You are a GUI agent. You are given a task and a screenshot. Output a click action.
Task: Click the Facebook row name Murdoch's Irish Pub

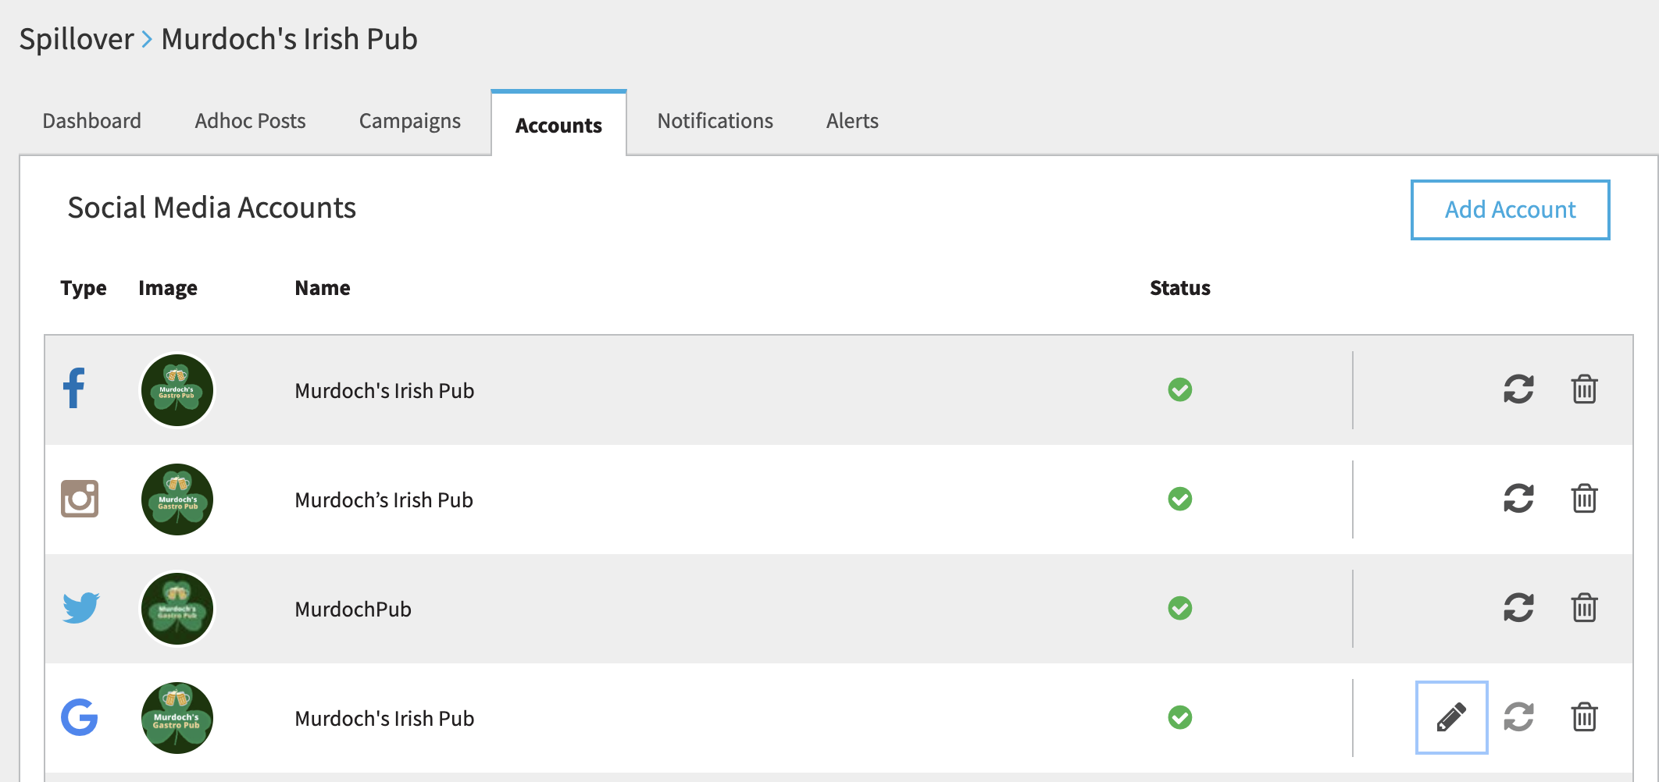[x=384, y=390]
